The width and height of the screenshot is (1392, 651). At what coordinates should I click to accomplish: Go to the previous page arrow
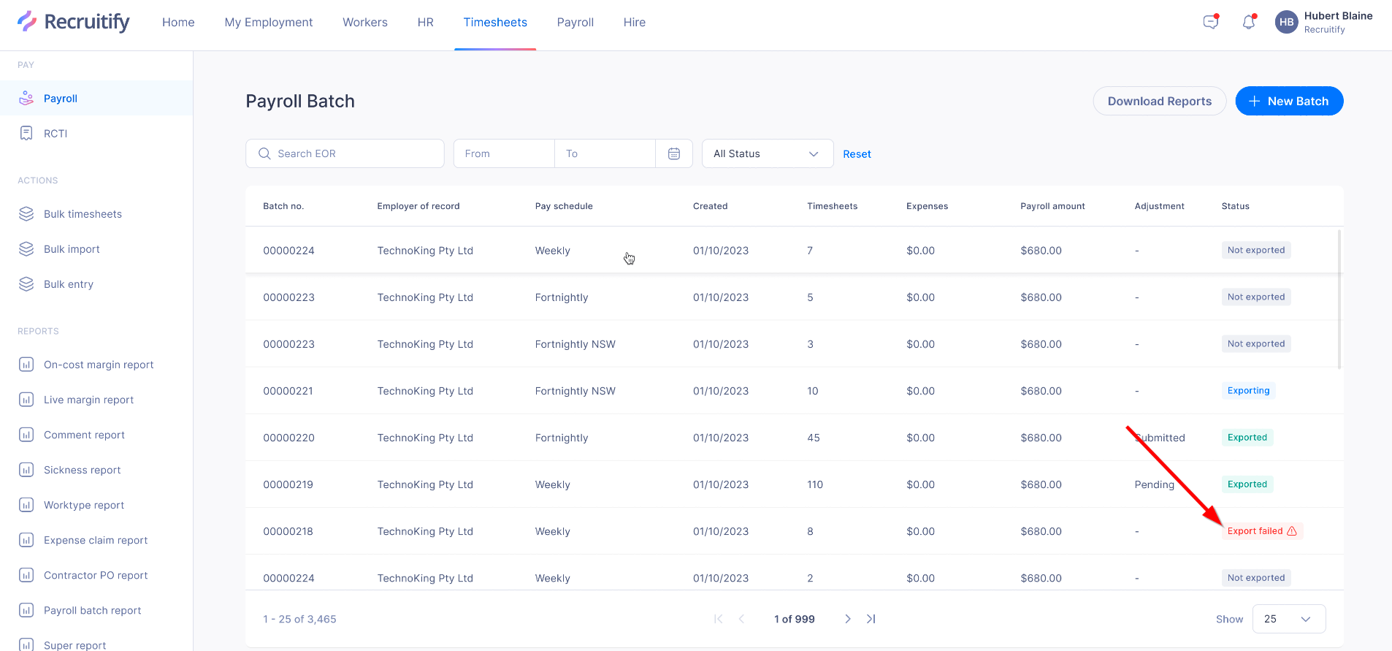tap(741, 619)
